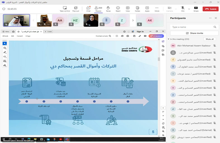Click the 'Type a name' search field
220x143 pixels.
click(192, 27)
